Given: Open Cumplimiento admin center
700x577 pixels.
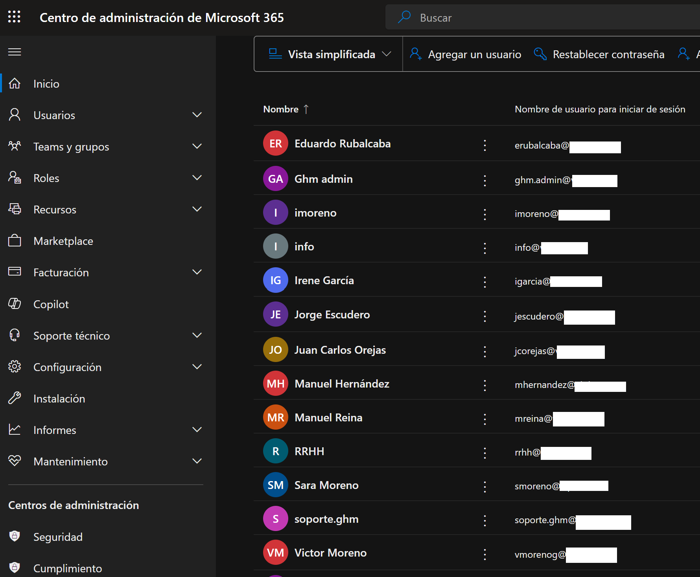Looking at the screenshot, I should pyautogui.click(x=67, y=568).
